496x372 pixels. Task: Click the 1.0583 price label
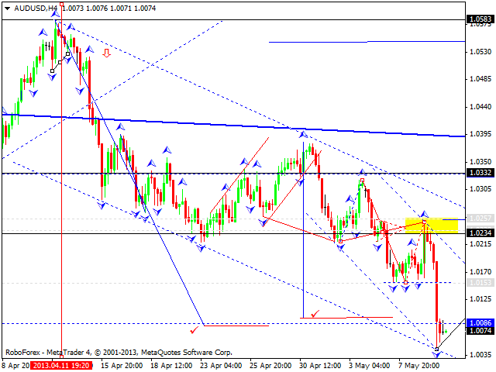[x=480, y=19]
